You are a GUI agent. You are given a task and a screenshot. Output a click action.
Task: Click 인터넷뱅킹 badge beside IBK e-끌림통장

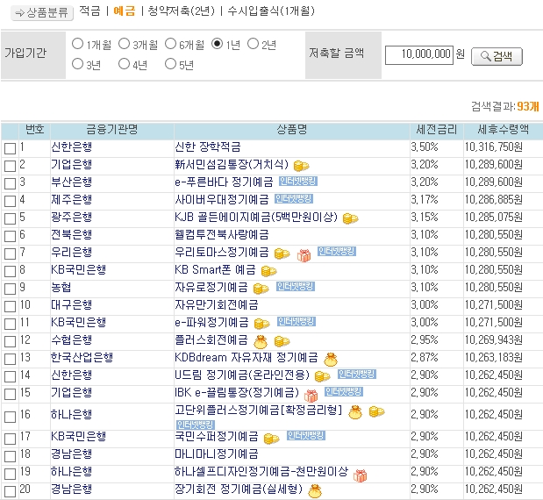point(344,391)
